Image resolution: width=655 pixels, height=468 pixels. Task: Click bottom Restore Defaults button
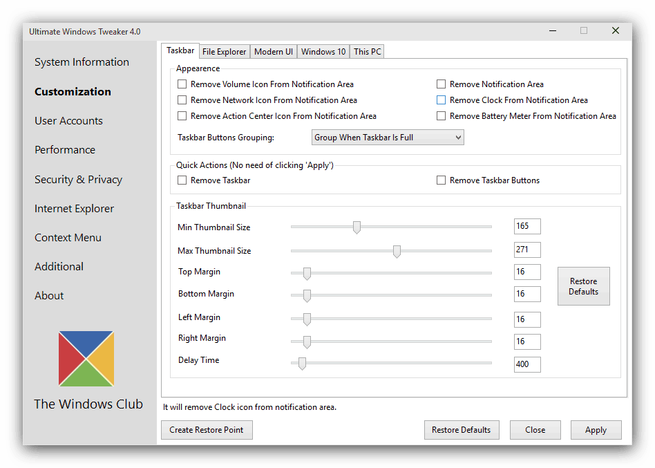click(462, 430)
